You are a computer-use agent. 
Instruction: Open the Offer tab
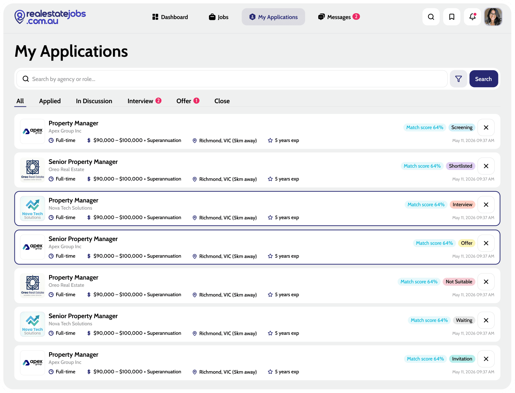pyautogui.click(x=188, y=101)
